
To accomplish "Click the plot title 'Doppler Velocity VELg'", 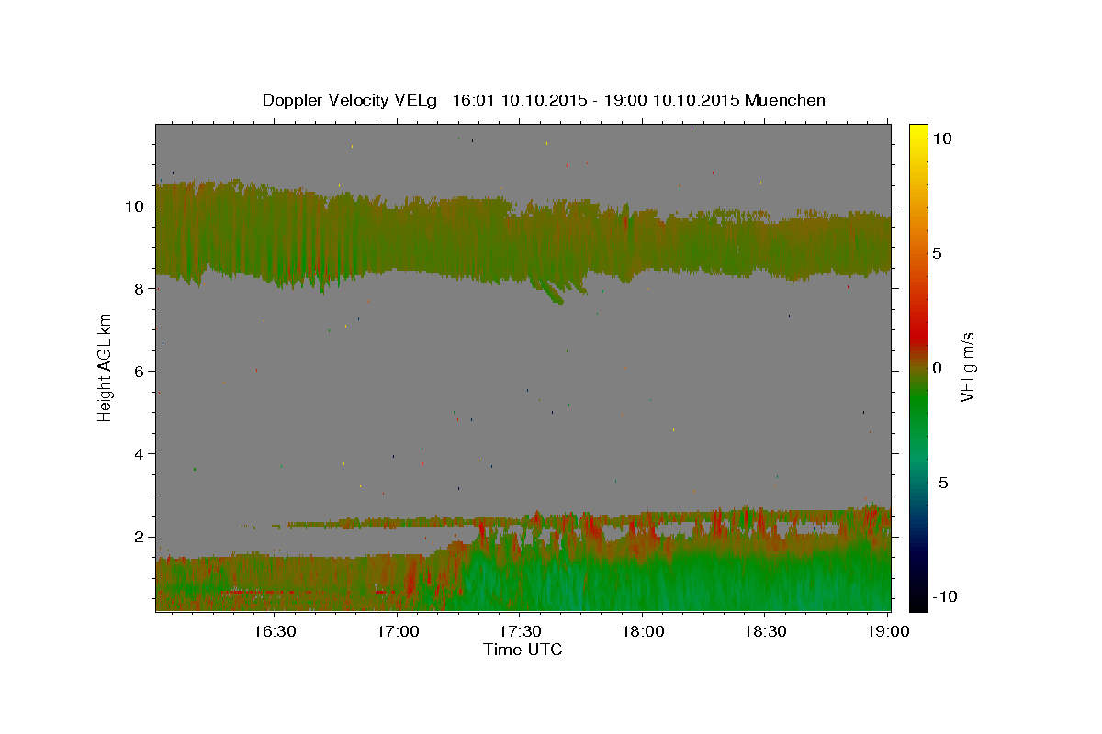I will 350,100.
